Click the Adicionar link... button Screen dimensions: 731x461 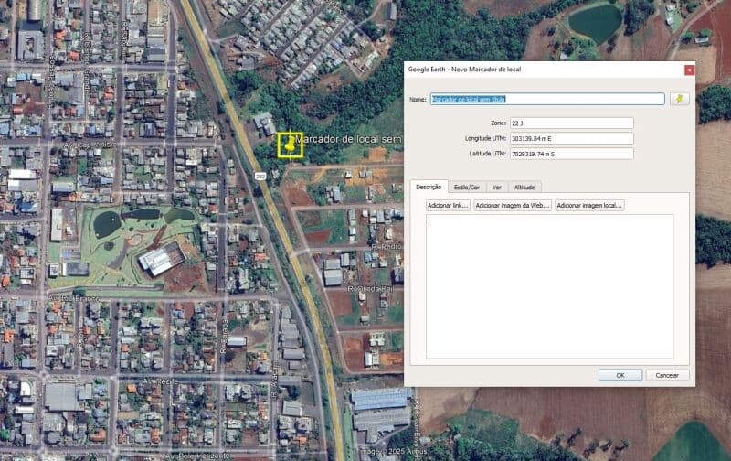point(448,205)
